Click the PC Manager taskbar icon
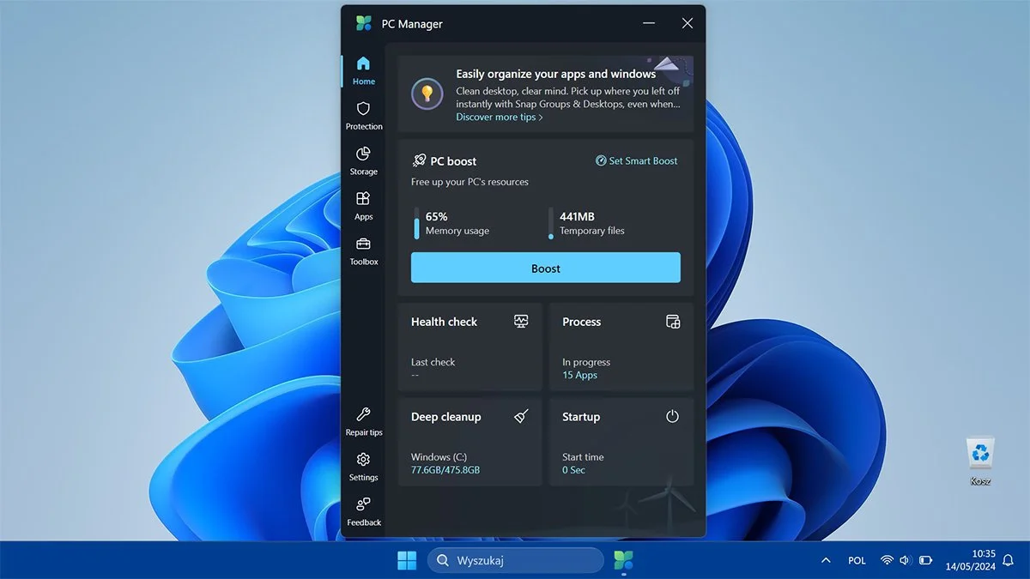This screenshot has height=579, width=1030. [623, 560]
